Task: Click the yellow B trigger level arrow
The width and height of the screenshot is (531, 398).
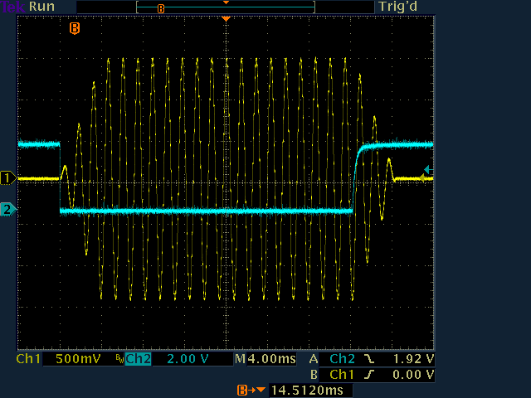Action: [423, 178]
